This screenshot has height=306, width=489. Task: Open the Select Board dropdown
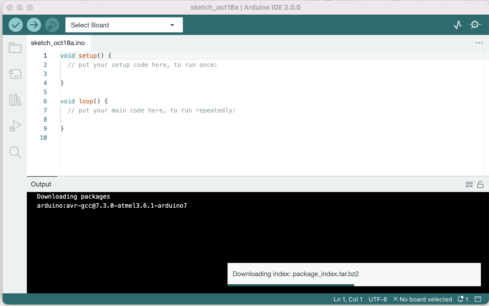point(124,25)
